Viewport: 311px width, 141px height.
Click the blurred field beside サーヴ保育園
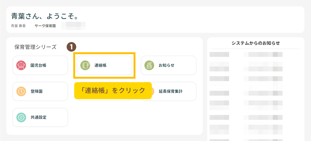(x=74, y=25)
